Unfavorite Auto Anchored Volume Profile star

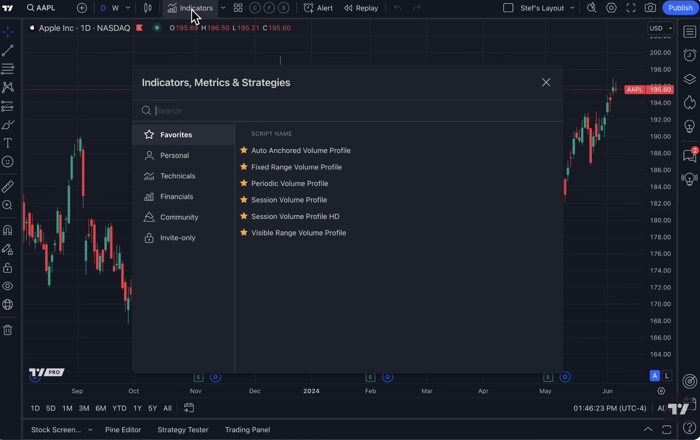point(244,150)
